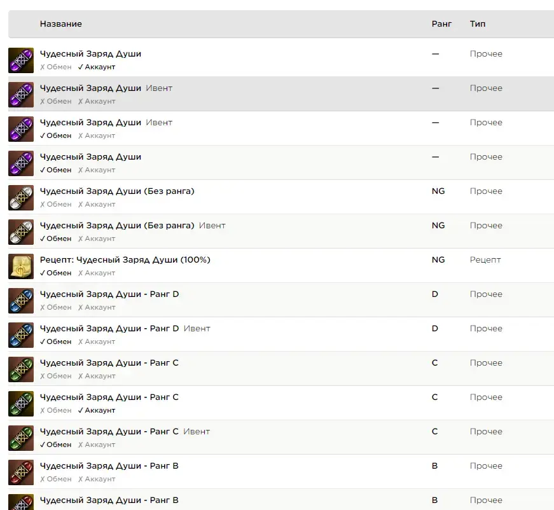Click the purple soulshot icon in first row

pyautogui.click(x=21, y=60)
